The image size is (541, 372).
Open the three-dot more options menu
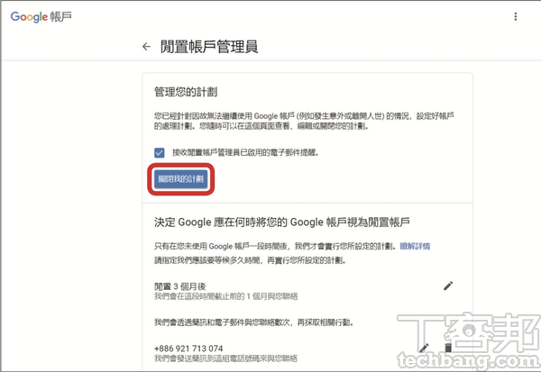click(x=516, y=16)
